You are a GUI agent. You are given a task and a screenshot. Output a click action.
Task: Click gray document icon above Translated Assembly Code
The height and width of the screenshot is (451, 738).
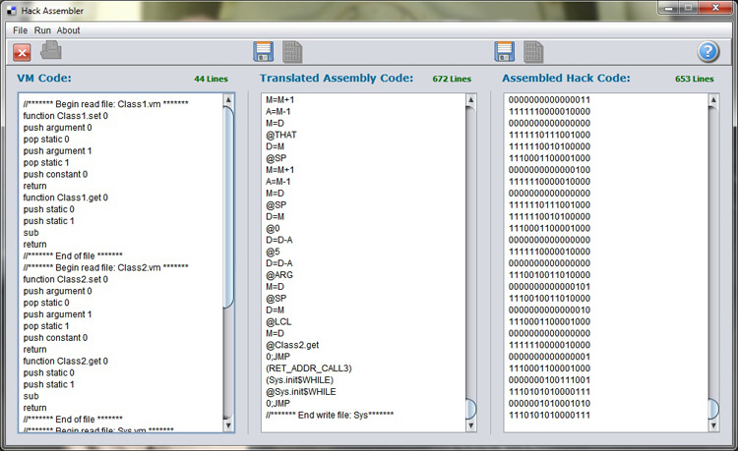(292, 52)
